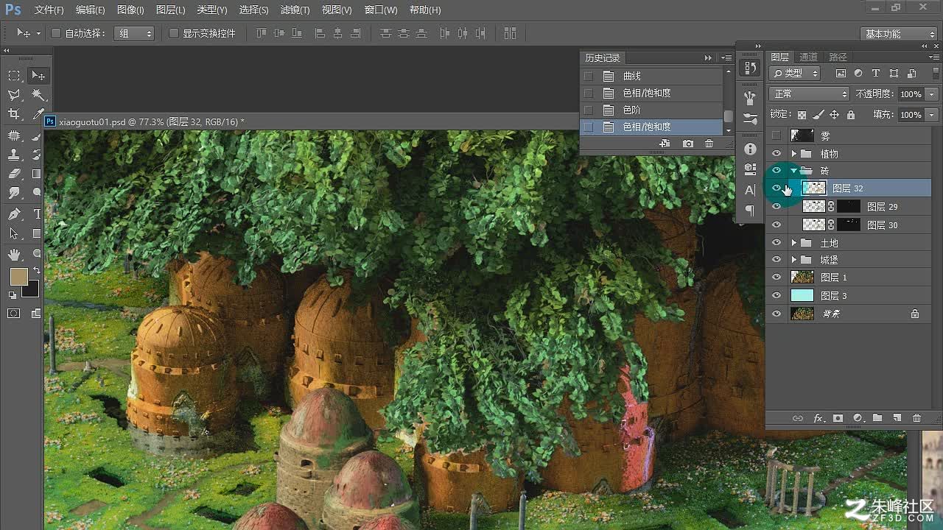Select the Move tool in the toolbox
Image resolution: width=943 pixels, height=530 pixels.
point(38,75)
